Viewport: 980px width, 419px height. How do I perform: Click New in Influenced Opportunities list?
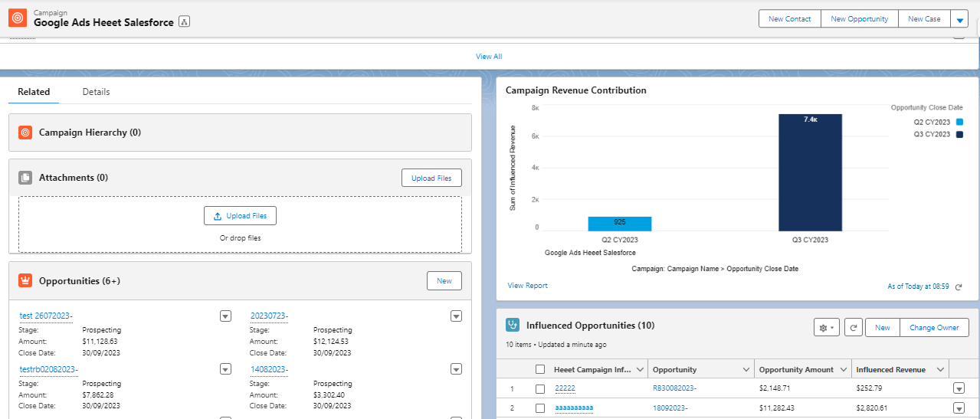tap(883, 328)
